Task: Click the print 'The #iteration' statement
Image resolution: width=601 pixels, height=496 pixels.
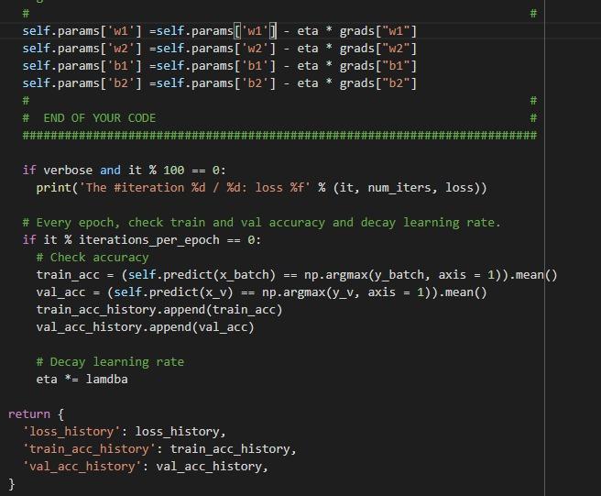Action: click(x=261, y=188)
